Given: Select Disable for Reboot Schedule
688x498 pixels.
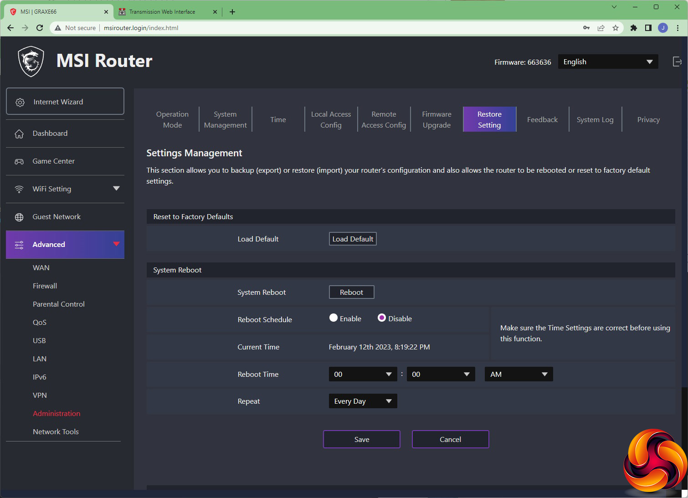Looking at the screenshot, I should (x=382, y=318).
